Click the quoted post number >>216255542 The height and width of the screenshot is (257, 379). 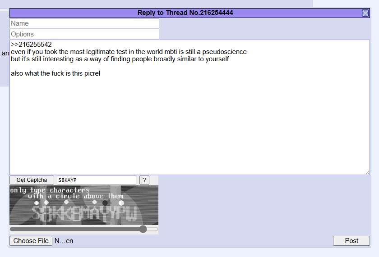(31, 45)
